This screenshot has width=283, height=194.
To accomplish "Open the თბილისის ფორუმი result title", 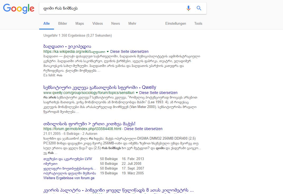I will coord(89,124).
